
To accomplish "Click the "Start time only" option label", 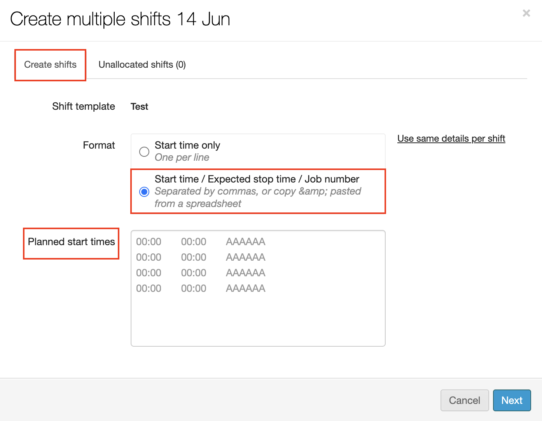I will coord(187,145).
